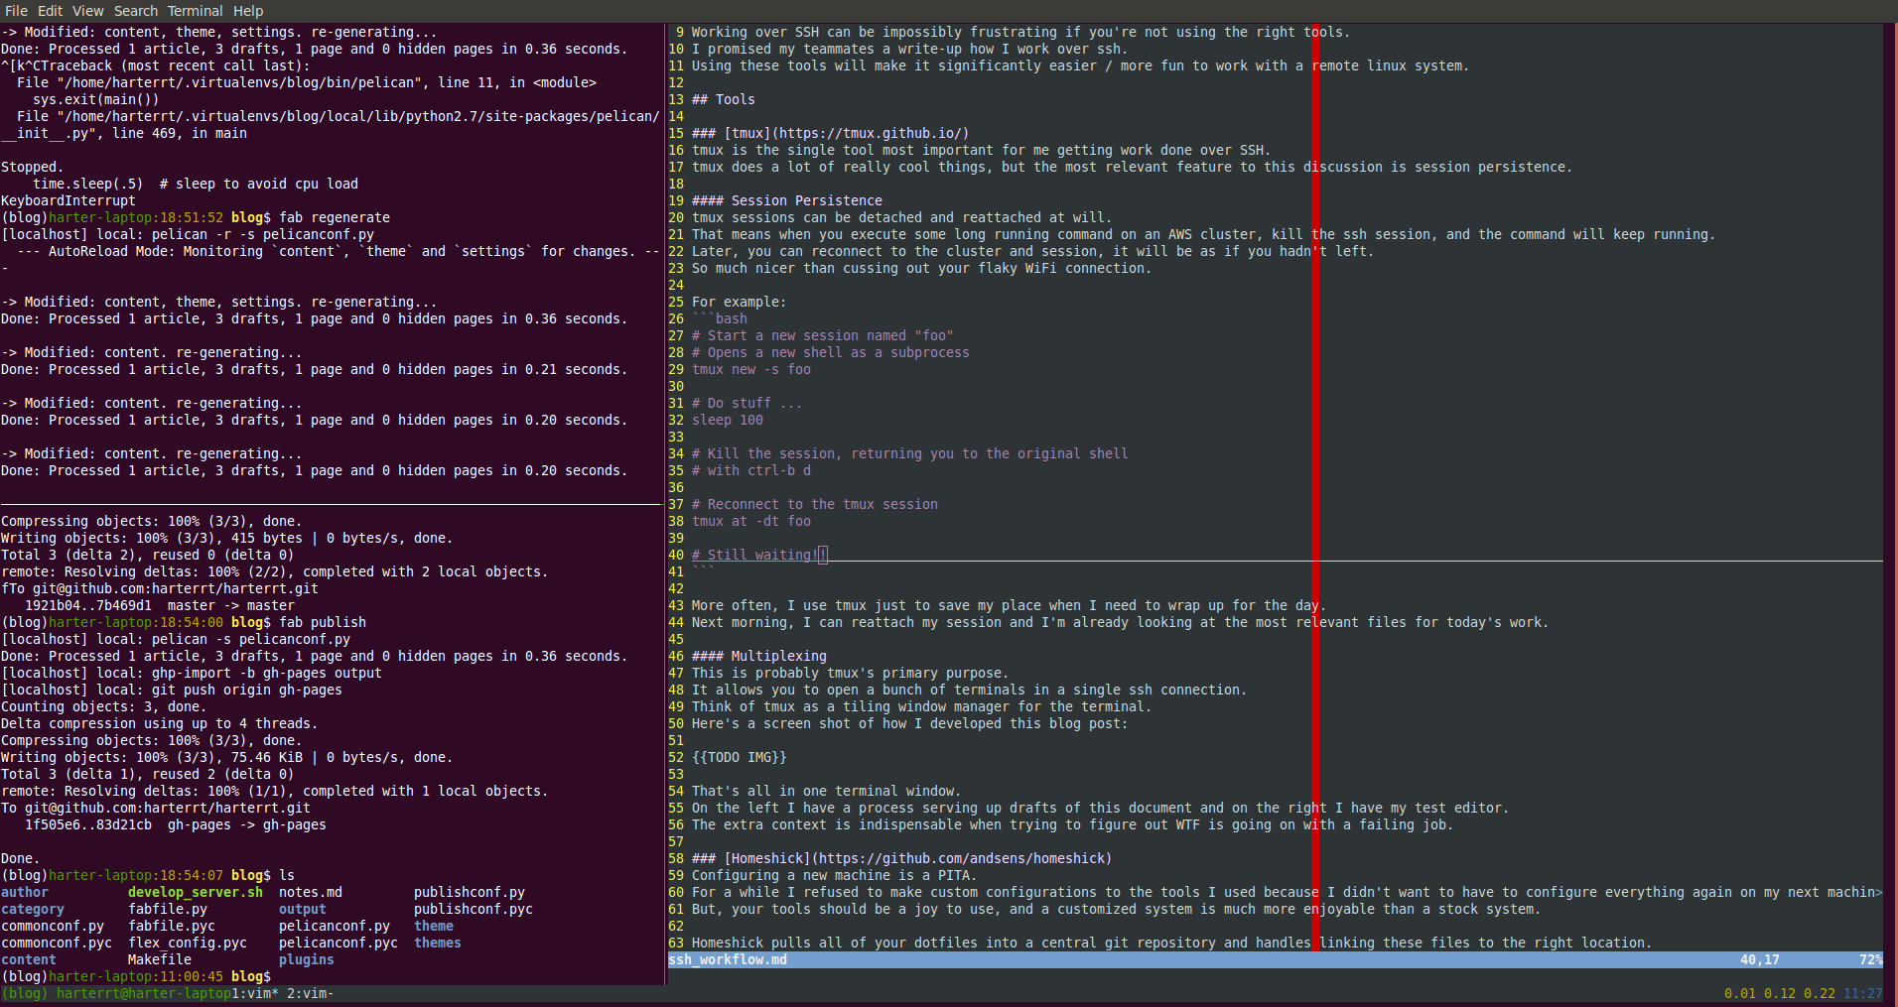The height and width of the screenshot is (1007, 1898).
Task: Click 'flex_config.pyc' in ls output
Action: [x=188, y=943]
